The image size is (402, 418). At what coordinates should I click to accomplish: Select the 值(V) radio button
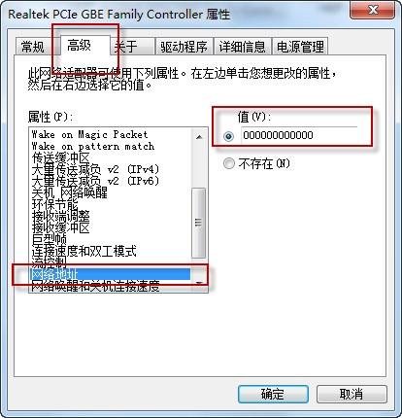[228, 136]
